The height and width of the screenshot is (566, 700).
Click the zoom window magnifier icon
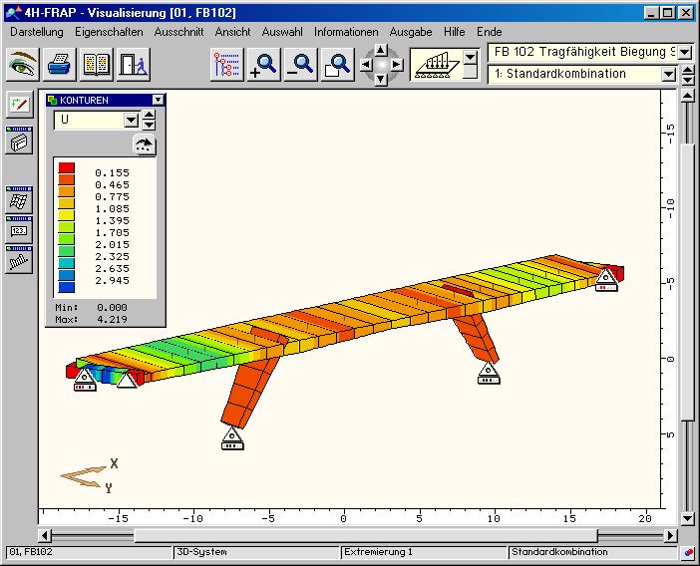pyautogui.click(x=338, y=65)
